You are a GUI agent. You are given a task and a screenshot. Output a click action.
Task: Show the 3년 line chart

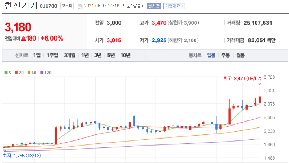pos(98,55)
